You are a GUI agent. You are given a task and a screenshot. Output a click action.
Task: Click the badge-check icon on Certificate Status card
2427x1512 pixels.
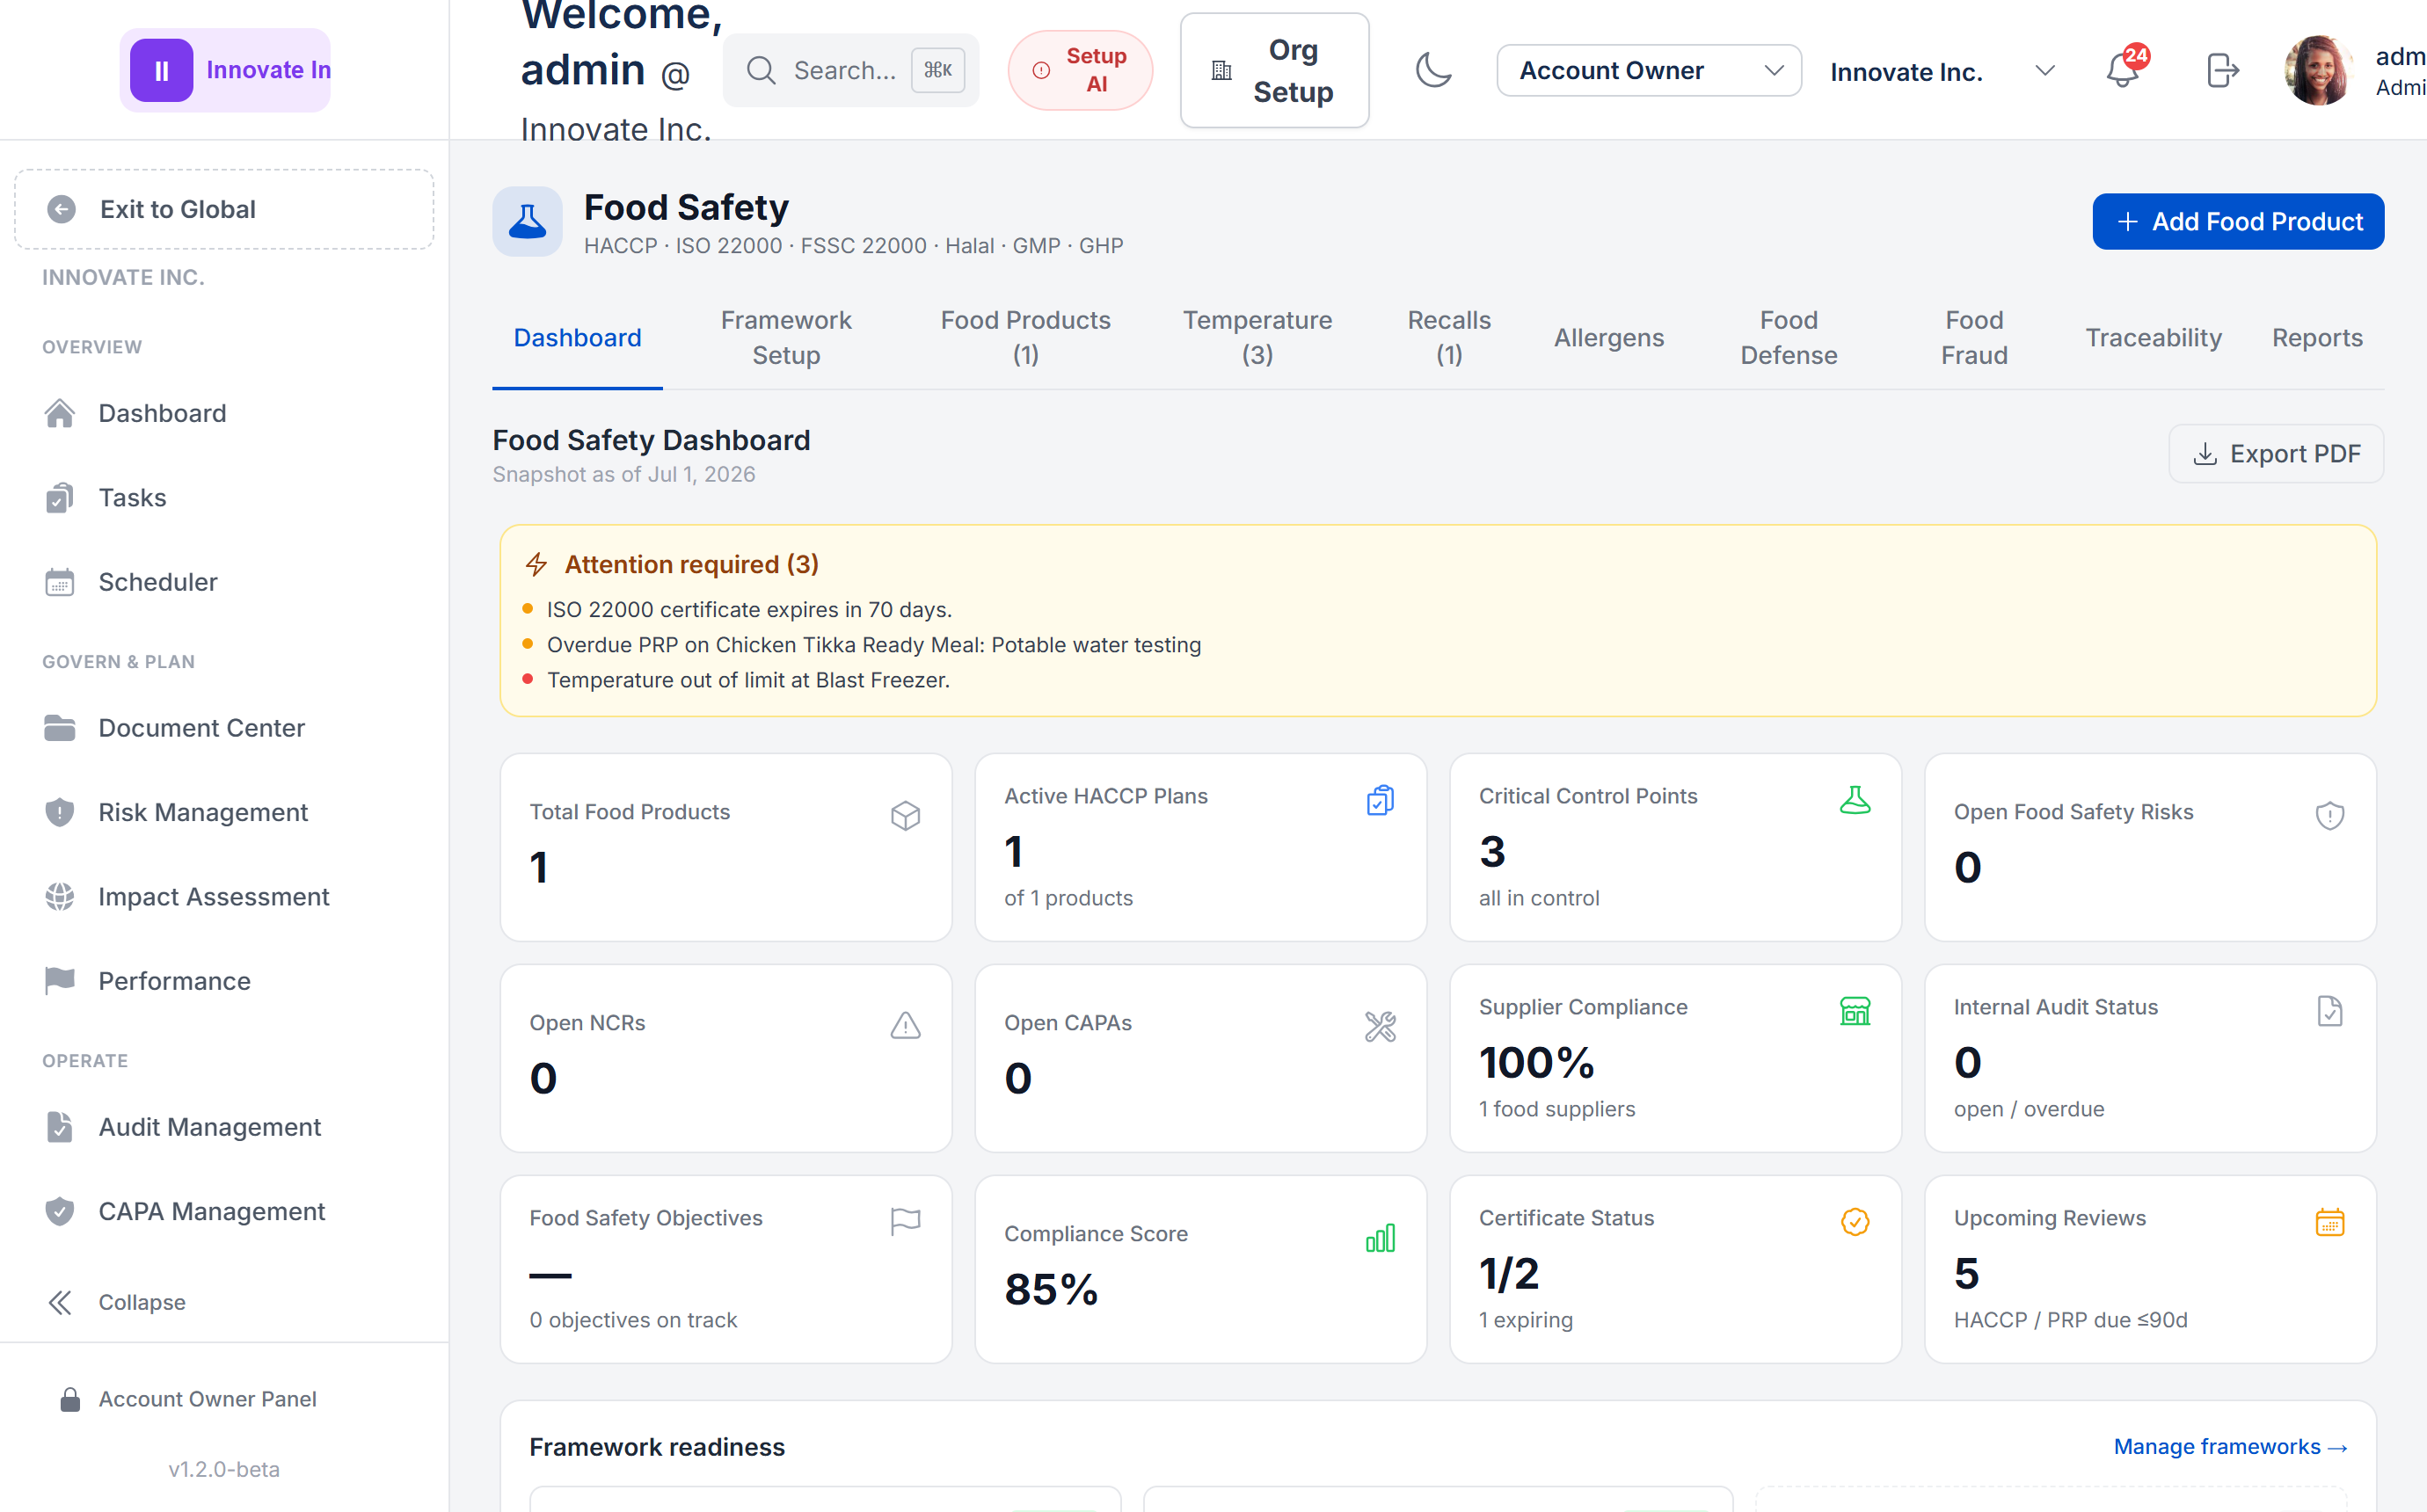tap(1855, 1222)
